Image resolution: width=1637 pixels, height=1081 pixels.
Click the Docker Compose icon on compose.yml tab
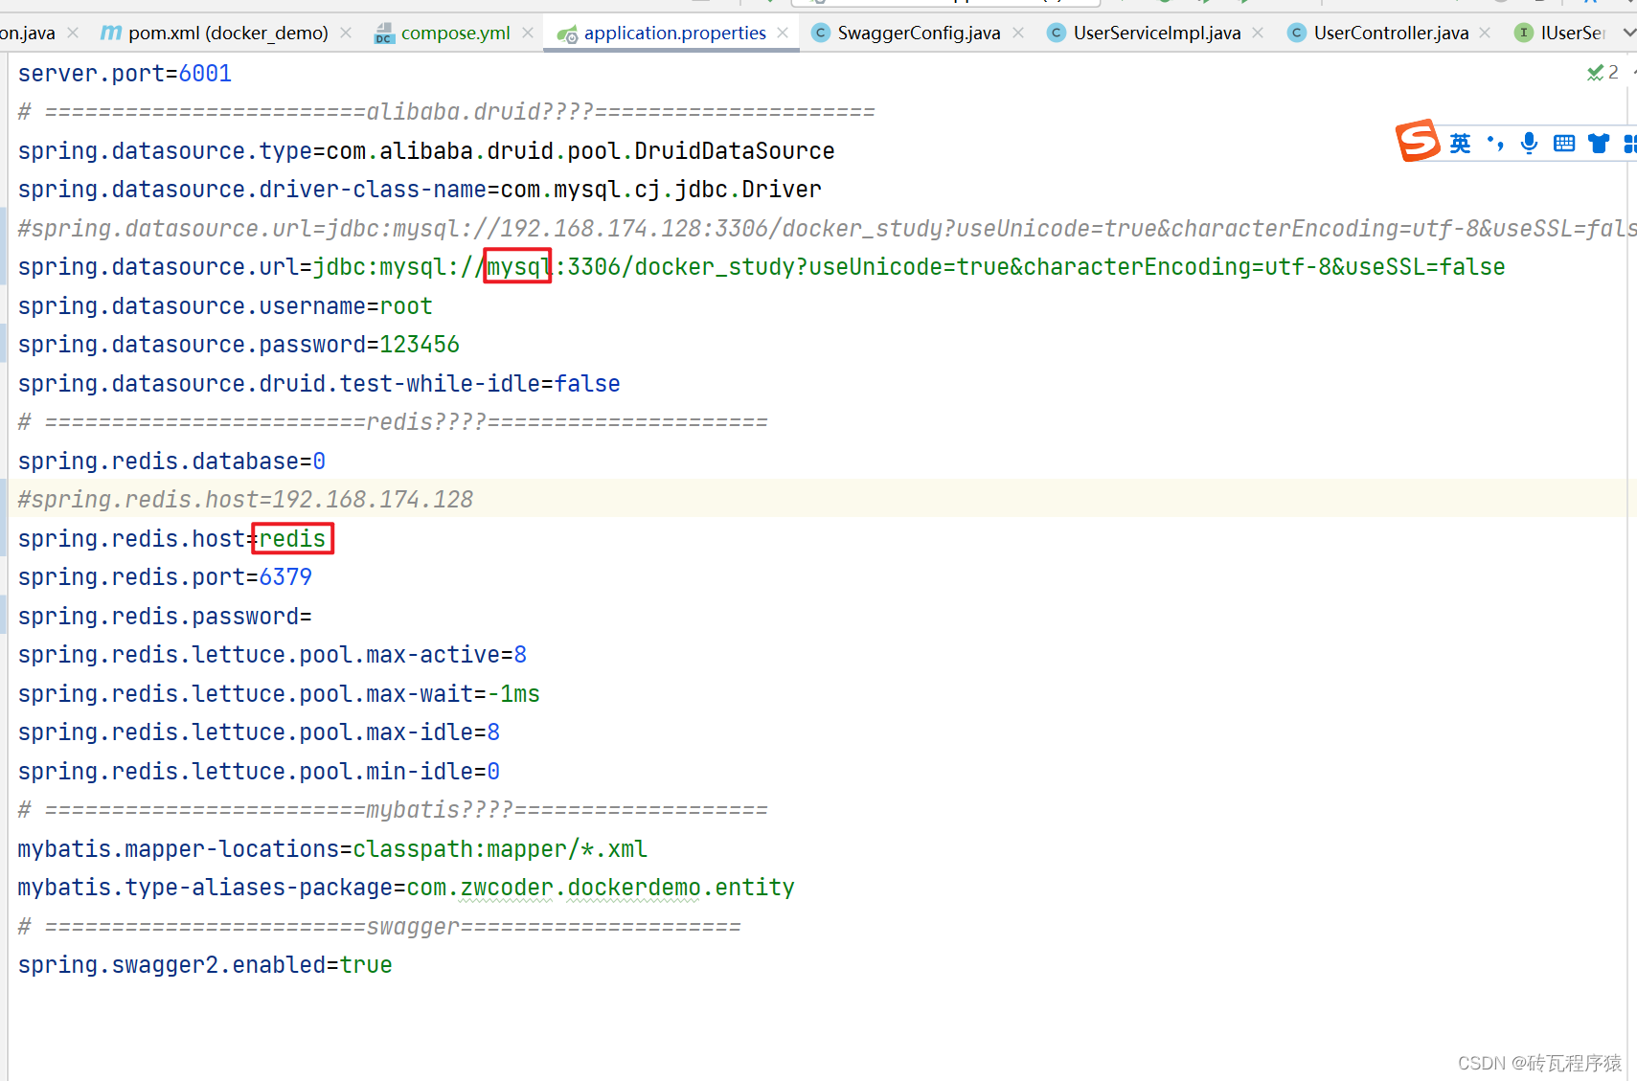[383, 34]
